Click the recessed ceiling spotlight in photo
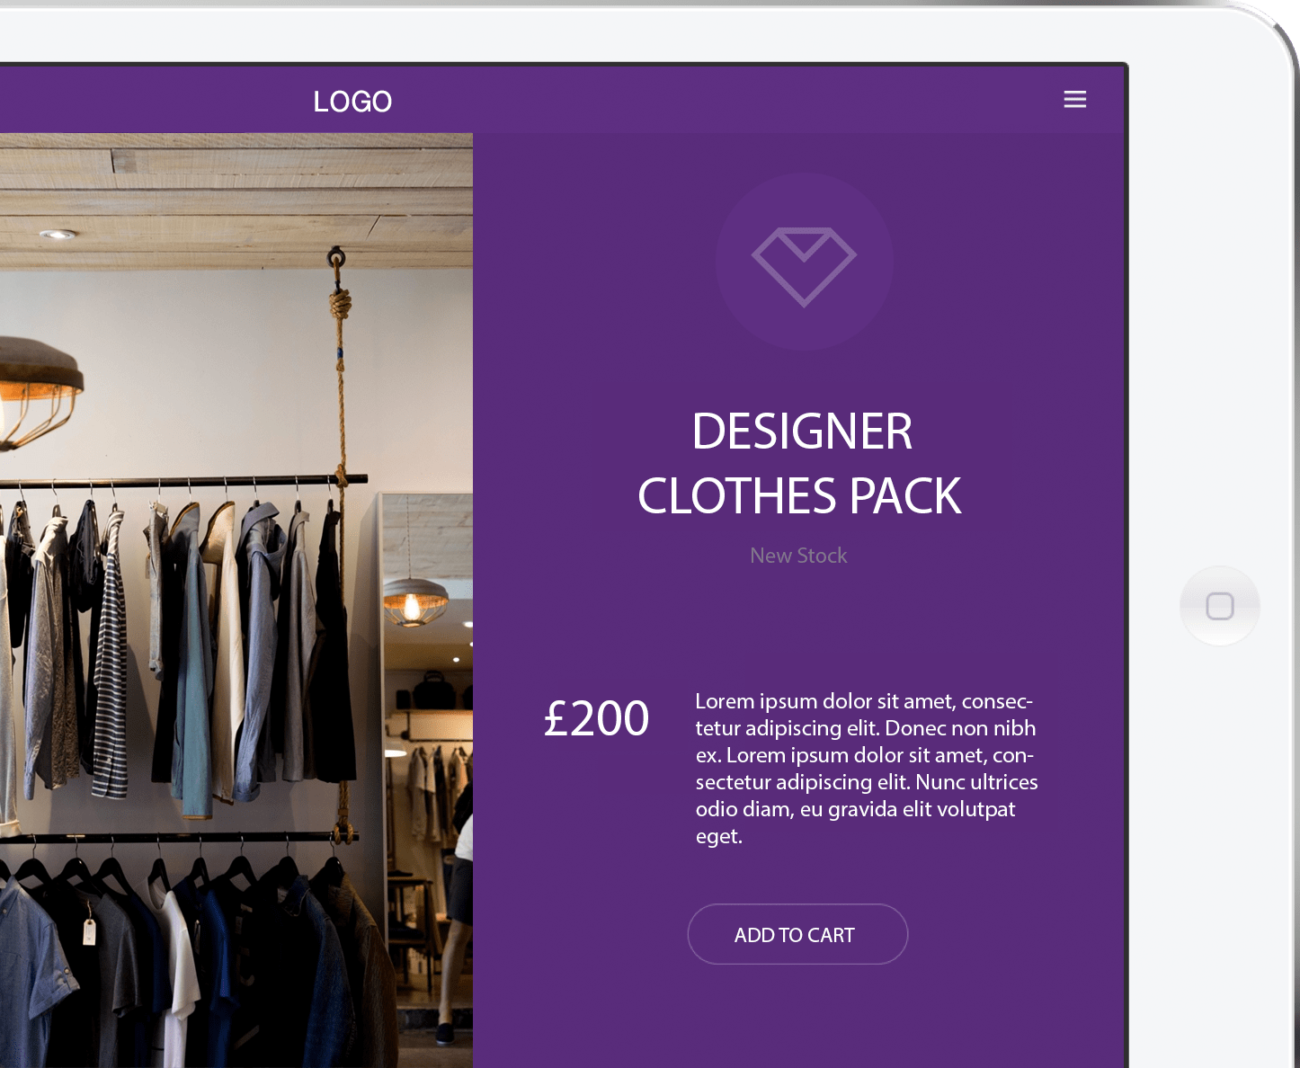 coord(57,235)
